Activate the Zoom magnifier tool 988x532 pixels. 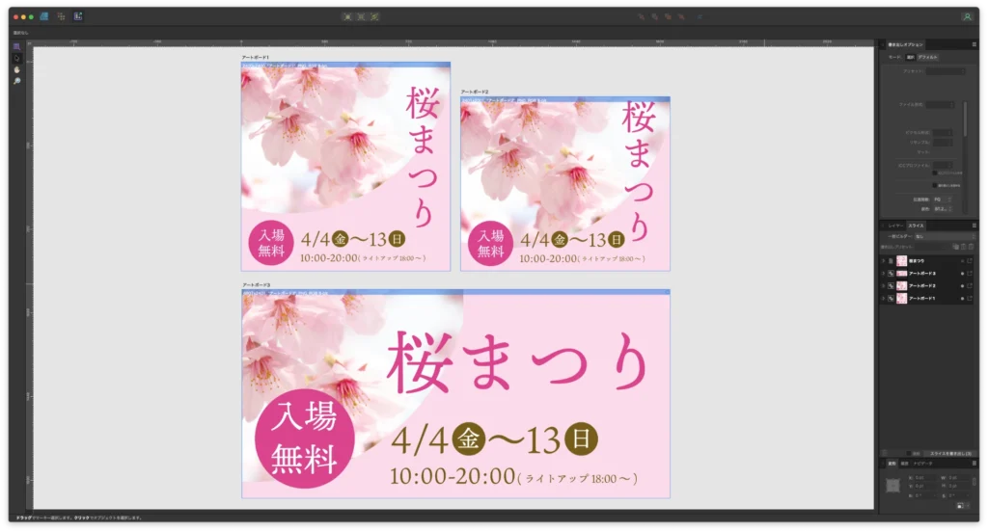(16, 81)
